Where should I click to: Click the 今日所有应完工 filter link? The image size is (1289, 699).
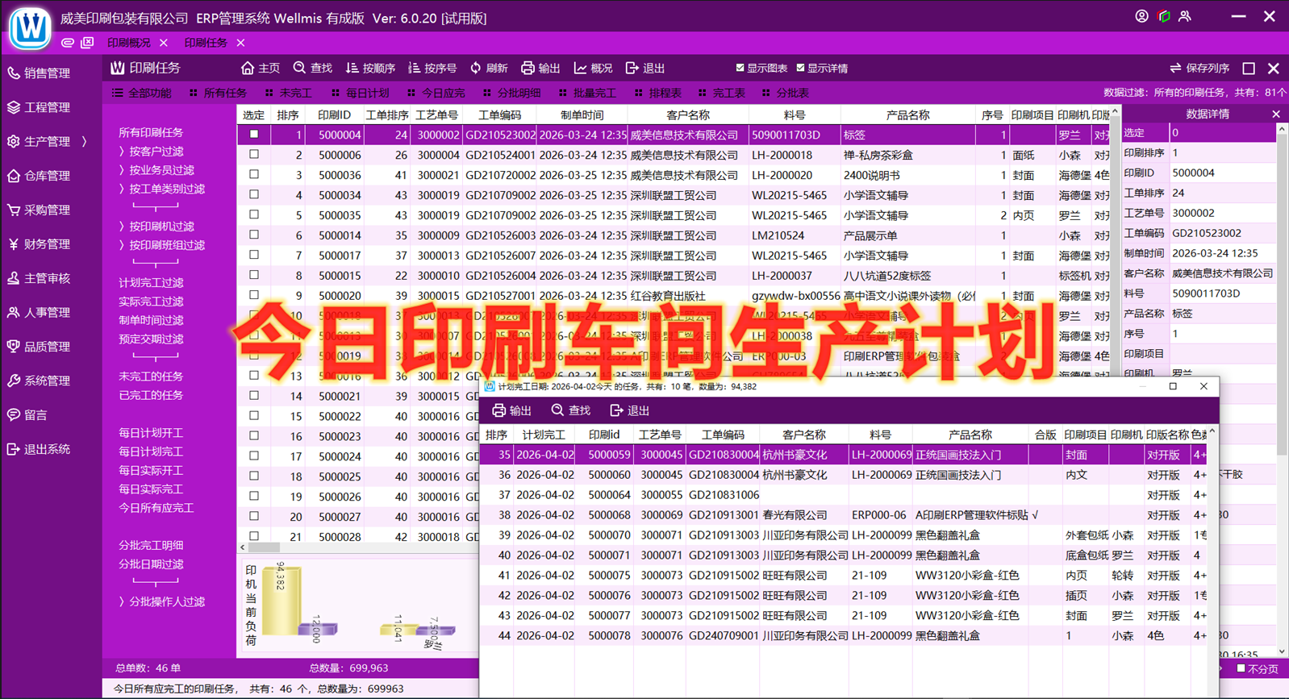tap(156, 508)
